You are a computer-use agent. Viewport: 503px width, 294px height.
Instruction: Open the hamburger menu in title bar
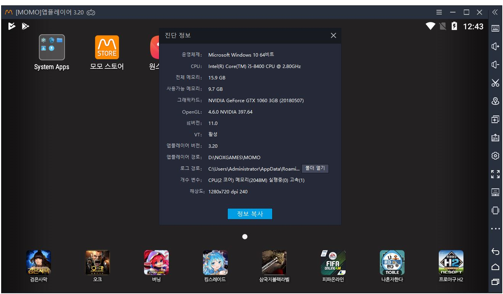439,12
